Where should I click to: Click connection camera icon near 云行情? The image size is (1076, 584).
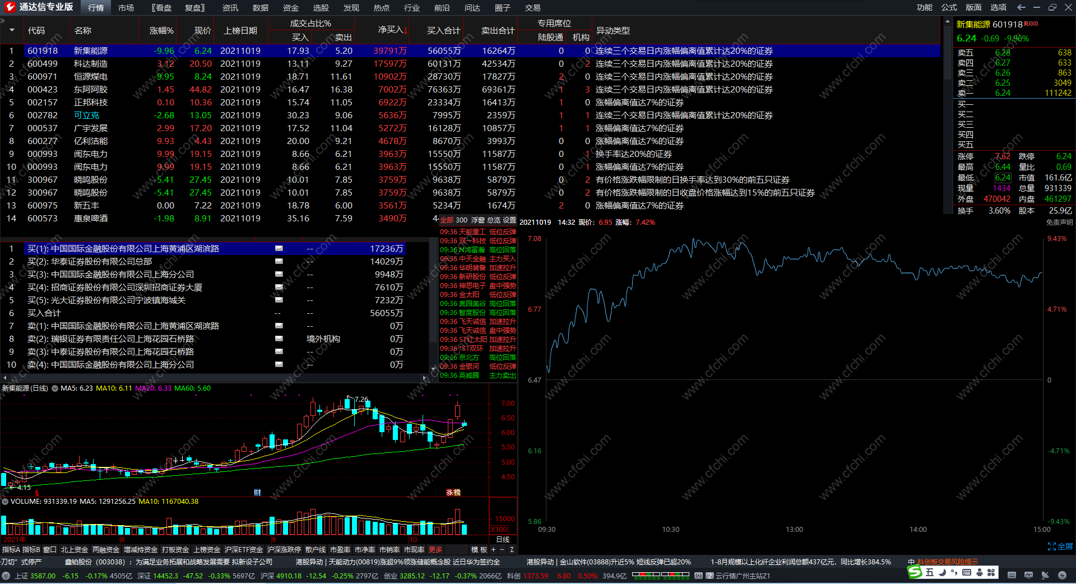click(x=698, y=576)
